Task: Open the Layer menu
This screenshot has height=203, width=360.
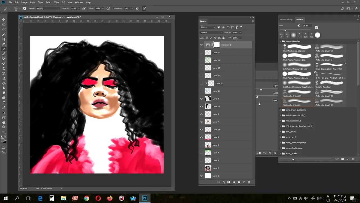Action: click(33, 2)
